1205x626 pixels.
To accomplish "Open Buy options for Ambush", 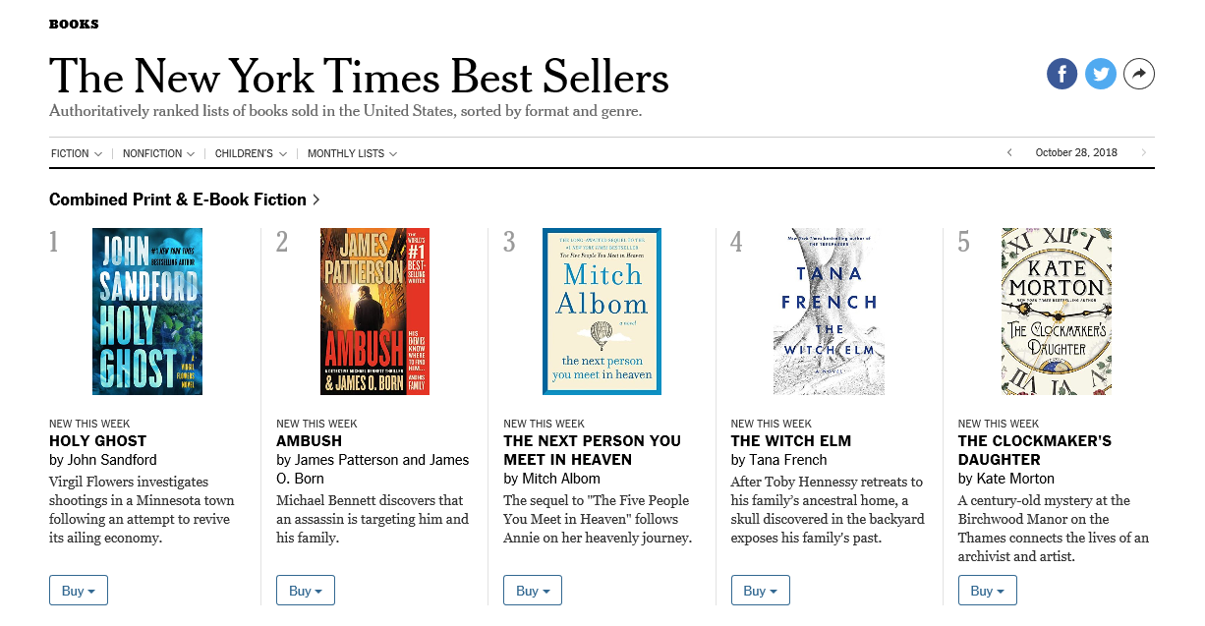I will point(306,591).
